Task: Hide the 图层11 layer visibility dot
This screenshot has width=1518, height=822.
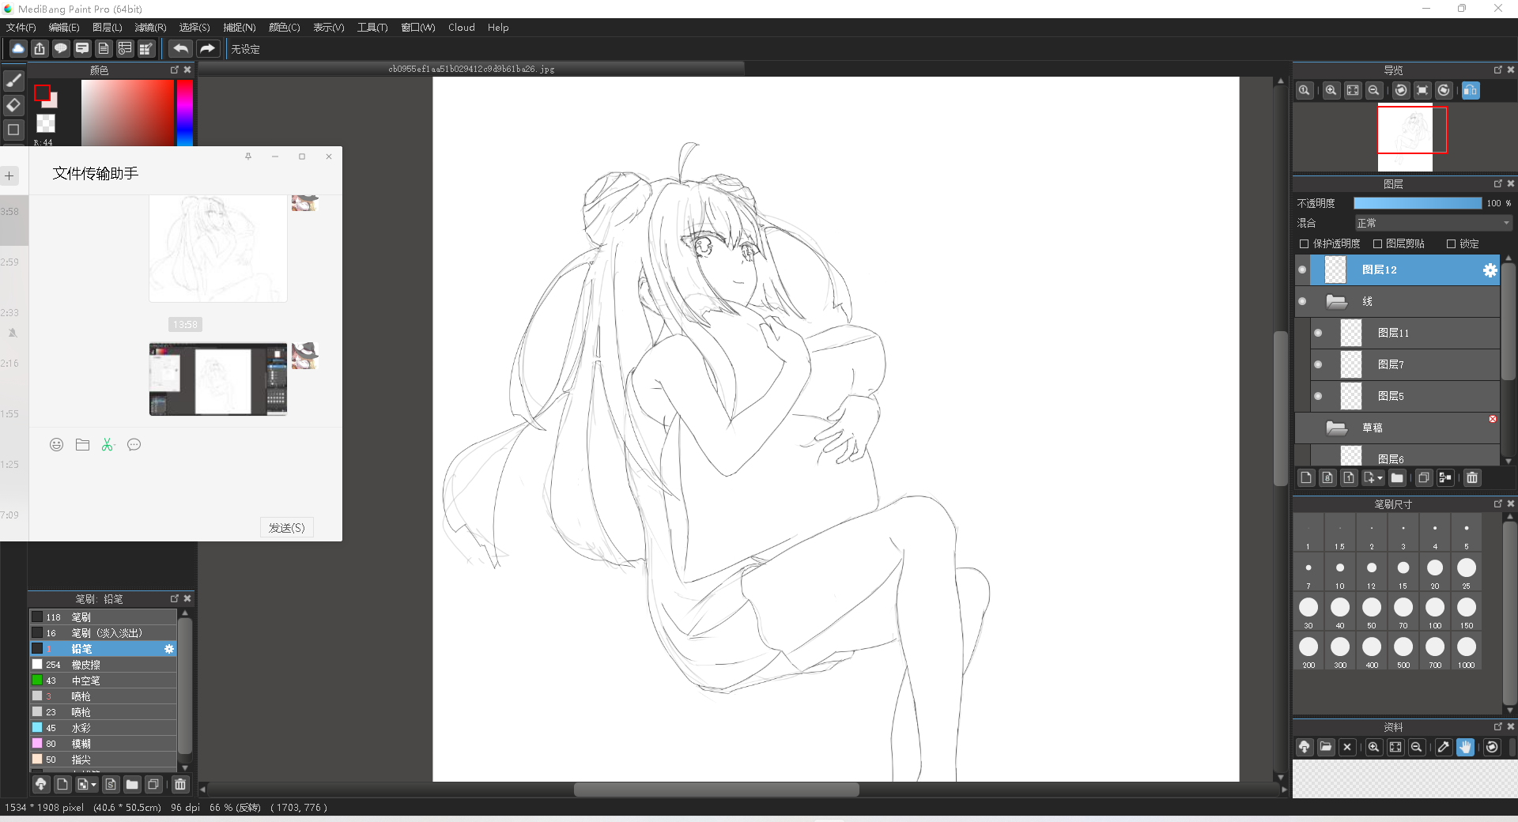Action: (x=1318, y=333)
